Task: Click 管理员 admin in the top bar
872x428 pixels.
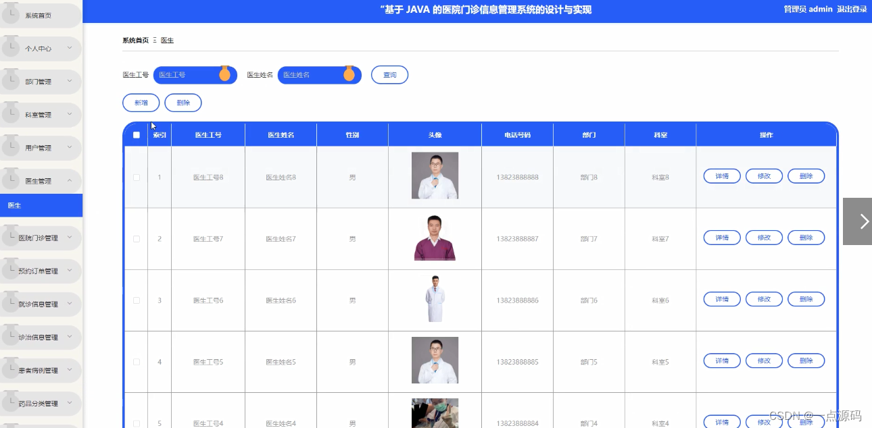Action: 808,9
